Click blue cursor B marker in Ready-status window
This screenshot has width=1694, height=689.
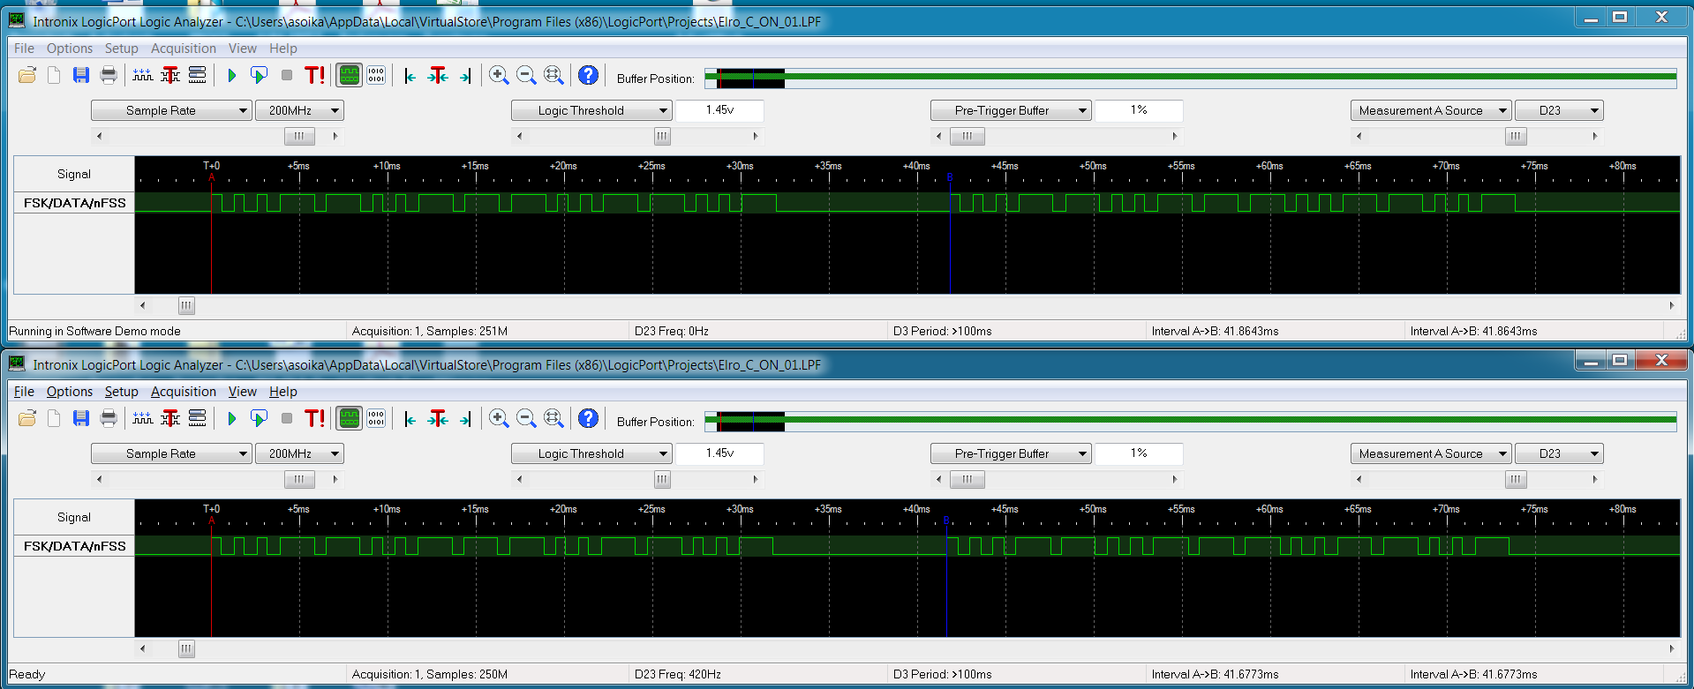[946, 520]
